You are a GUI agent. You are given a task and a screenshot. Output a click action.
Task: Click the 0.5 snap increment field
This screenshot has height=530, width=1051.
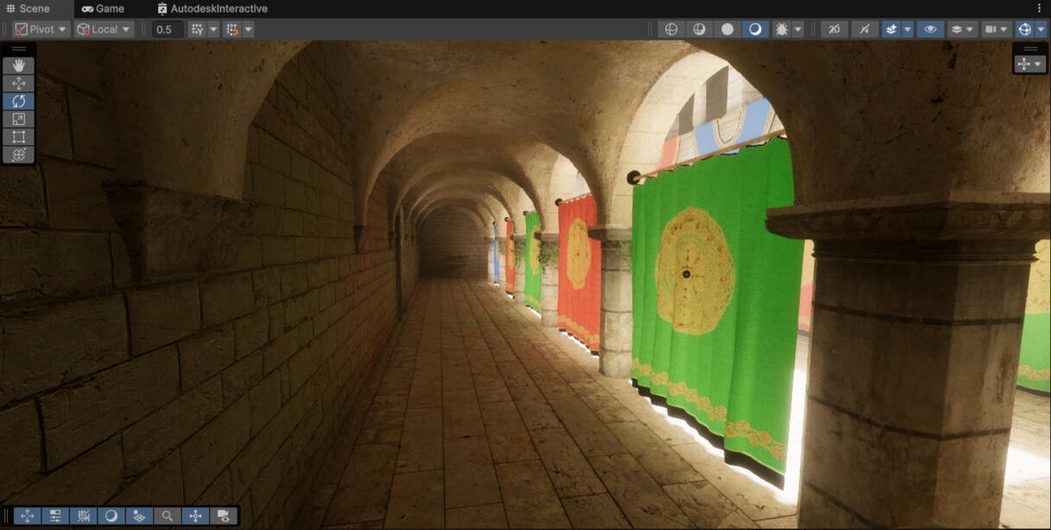point(168,29)
